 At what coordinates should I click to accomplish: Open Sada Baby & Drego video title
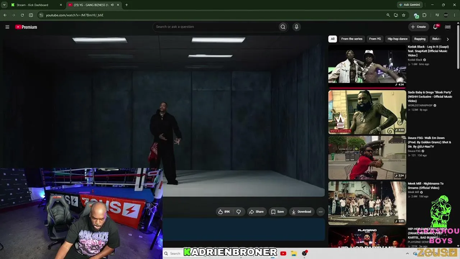pos(430,97)
